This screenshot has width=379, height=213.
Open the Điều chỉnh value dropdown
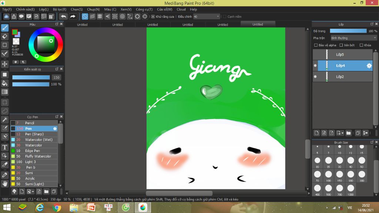coord(207,16)
